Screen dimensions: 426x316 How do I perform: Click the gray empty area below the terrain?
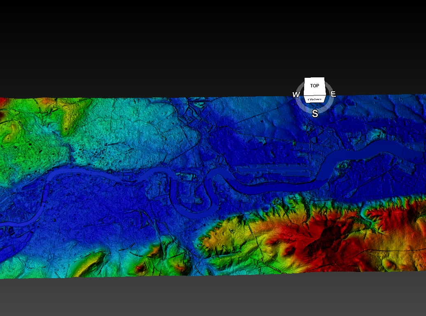(x=206, y=296)
